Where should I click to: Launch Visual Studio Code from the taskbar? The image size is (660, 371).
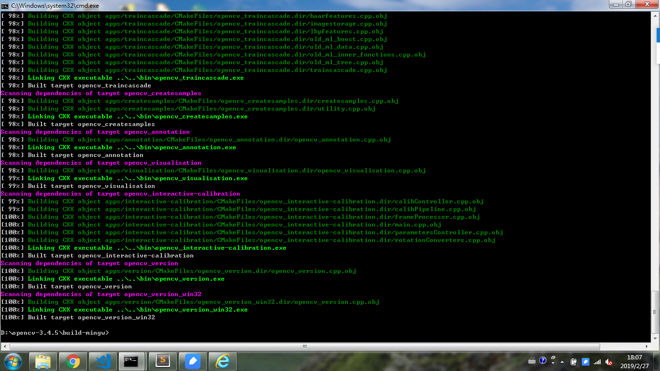tap(102, 361)
